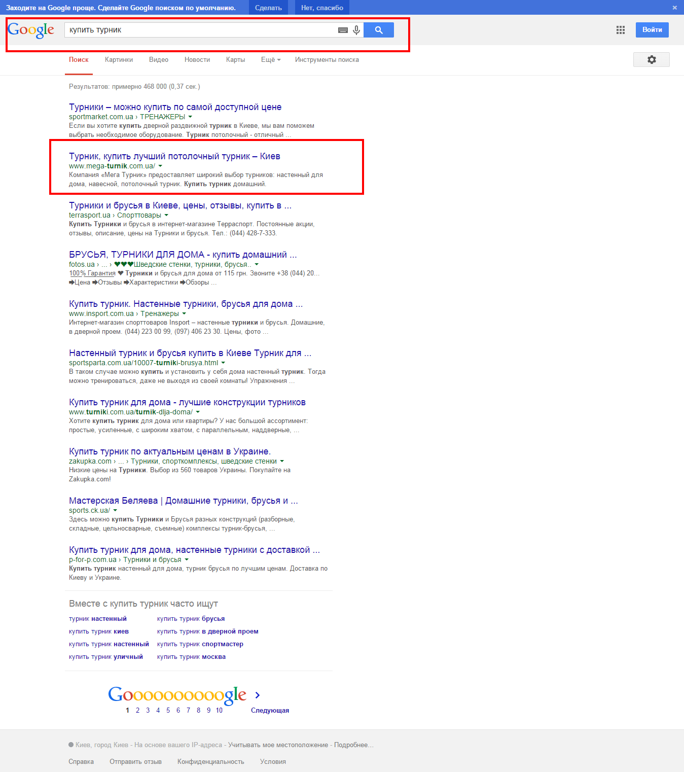Click related search 'турник настенный'
The image size is (684, 772).
tap(98, 619)
